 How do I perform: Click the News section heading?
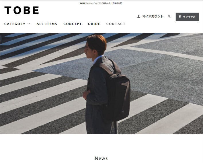pyautogui.click(x=101, y=158)
